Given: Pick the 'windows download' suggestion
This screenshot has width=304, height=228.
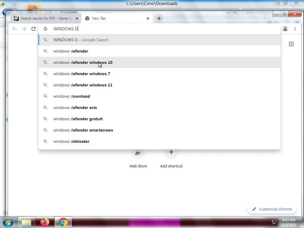Looking at the screenshot, I should coord(159,96).
